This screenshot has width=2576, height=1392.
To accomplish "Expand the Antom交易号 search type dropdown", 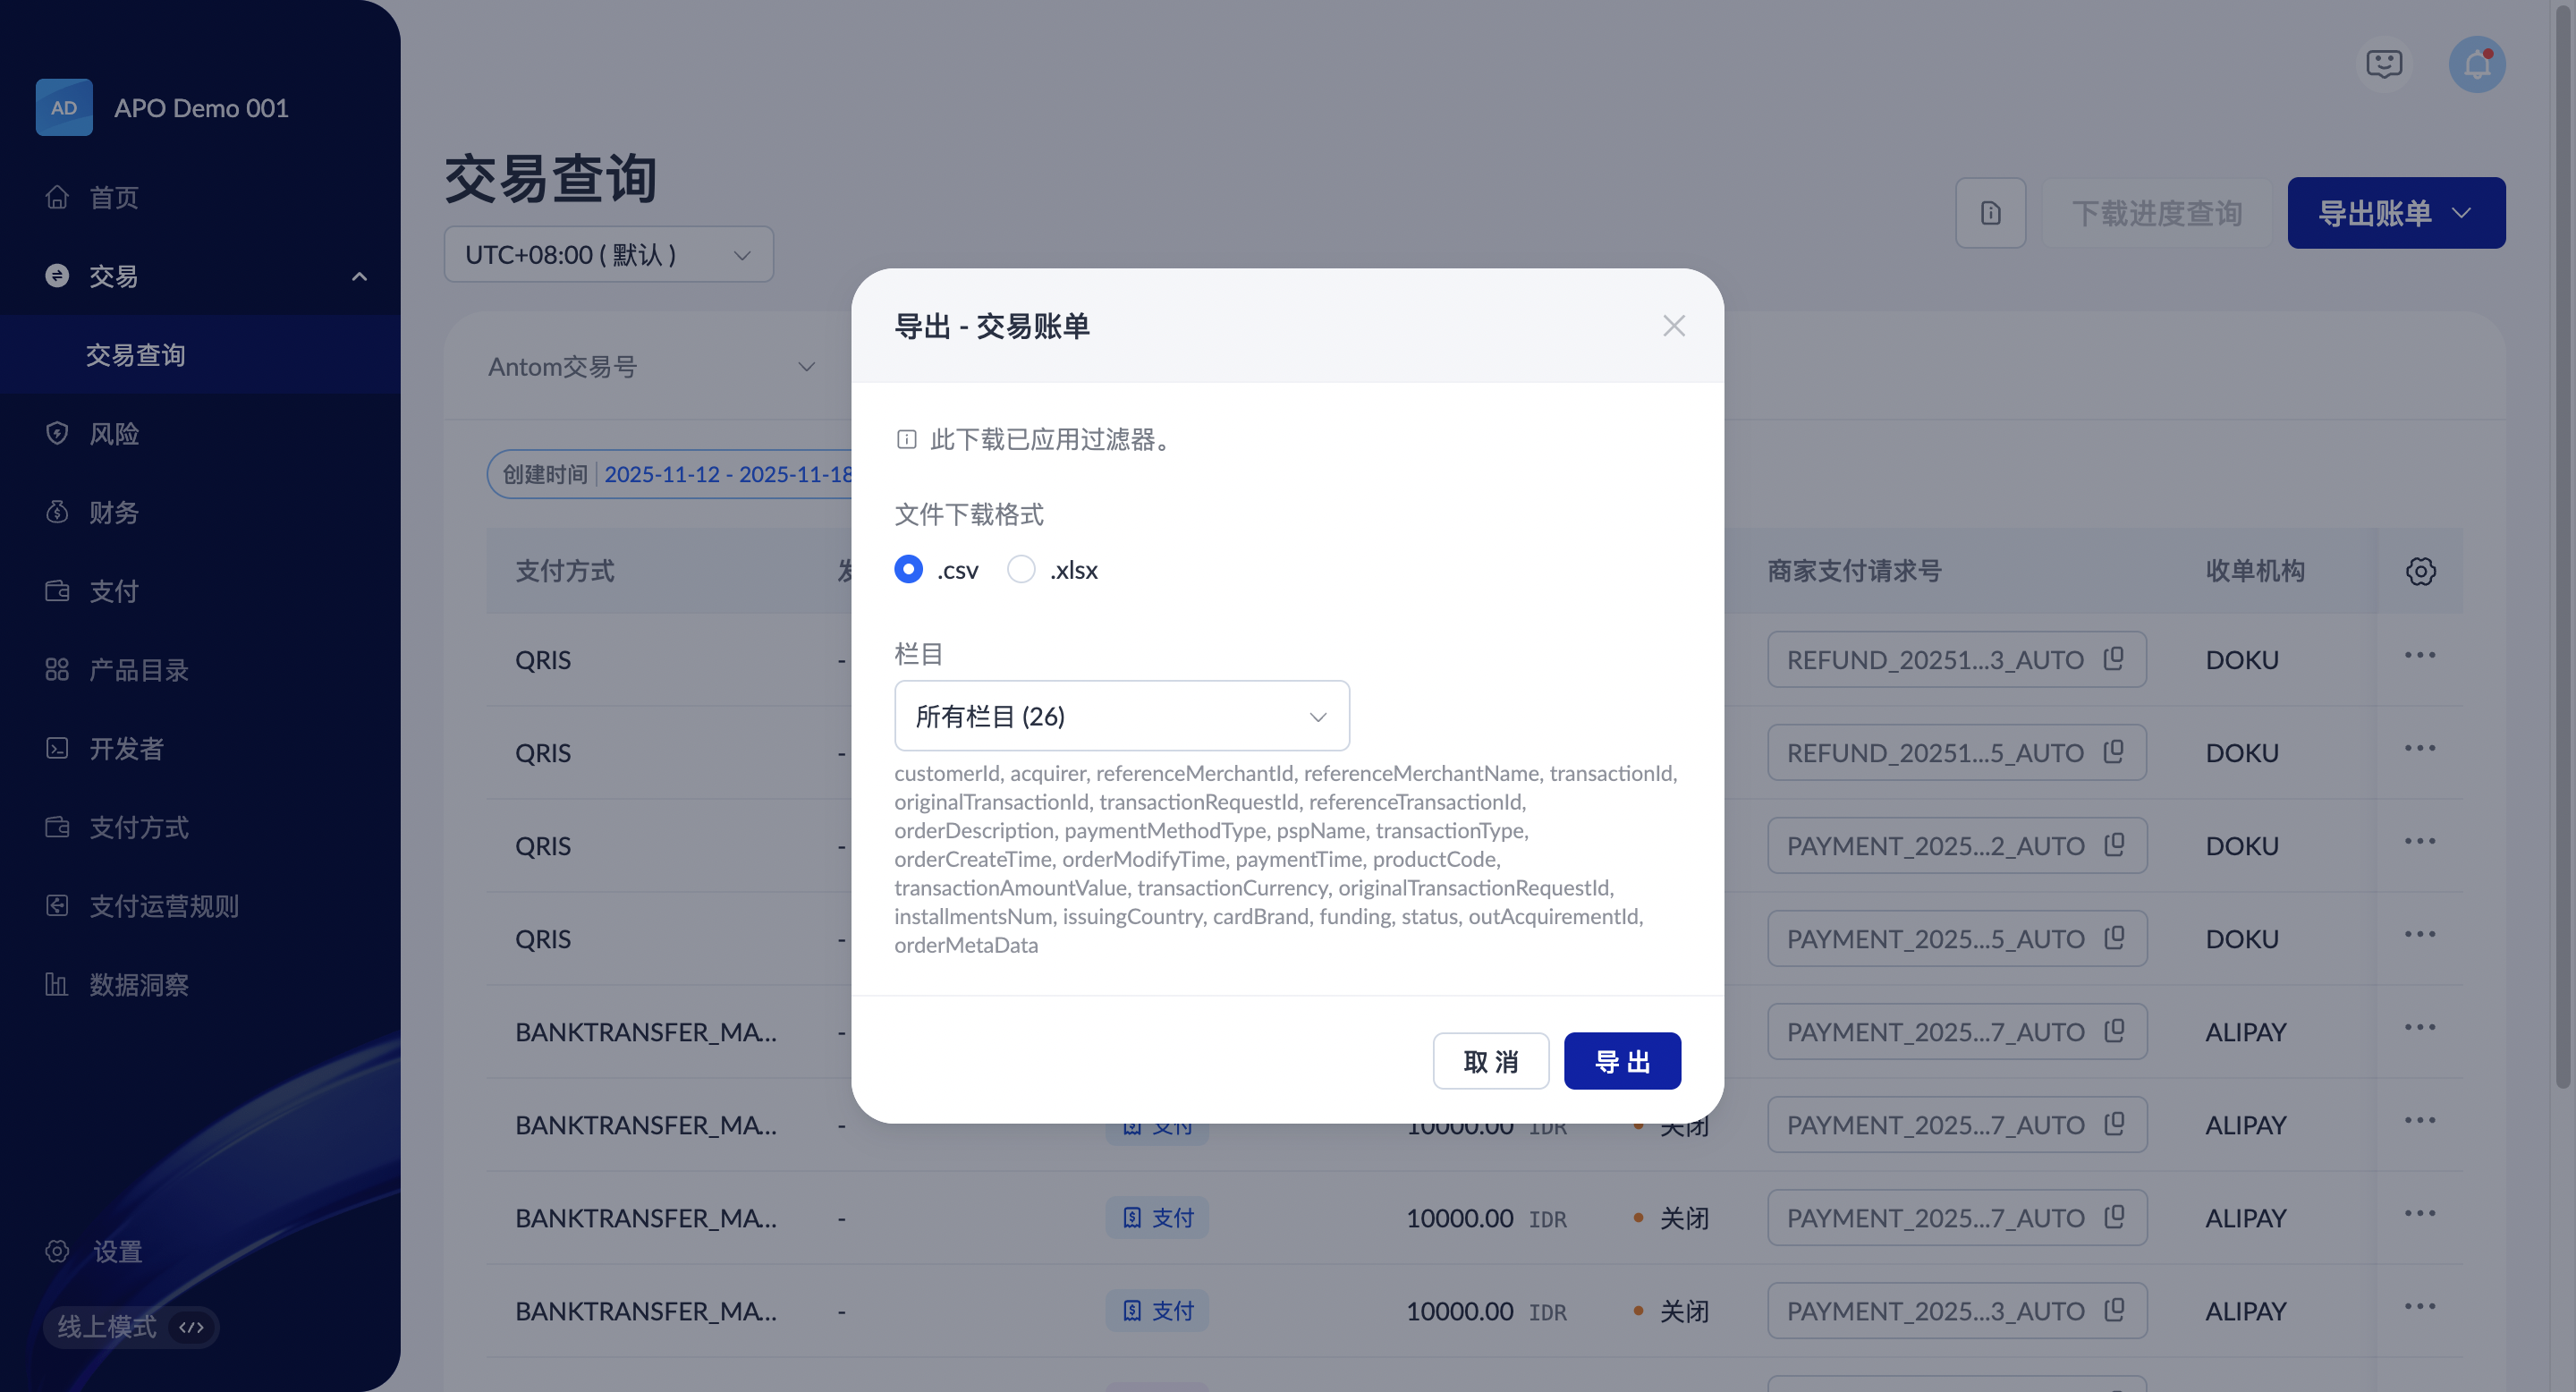I will coord(651,367).
